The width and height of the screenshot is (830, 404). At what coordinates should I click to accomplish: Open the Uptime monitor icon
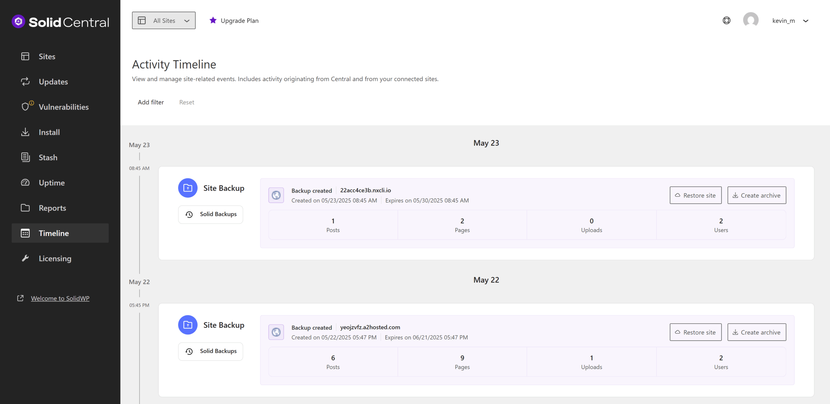[x=25, y=183]
